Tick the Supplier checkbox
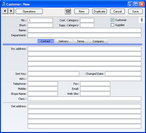Image resolution: width=146 pixels, height=133 pixels. [112, 25]
